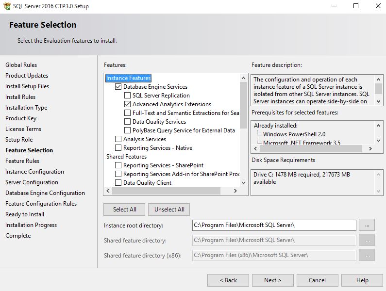
Task: Click Product Updates step in sidebar
Action: (x=27, y=76)
